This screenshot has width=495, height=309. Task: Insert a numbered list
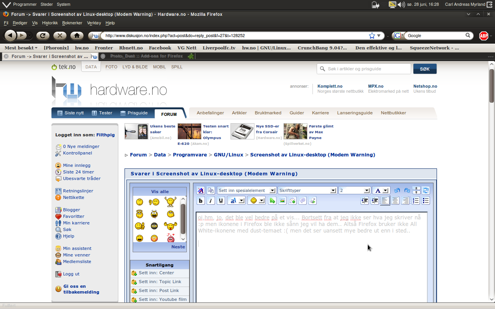click(x=416, y=200)
